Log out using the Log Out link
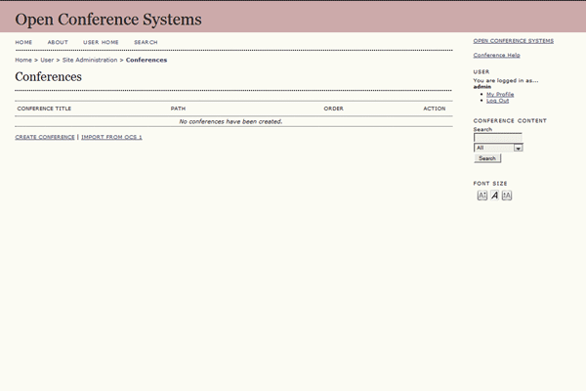Viewport: 586px width, 391px height. tap(497, 100)
